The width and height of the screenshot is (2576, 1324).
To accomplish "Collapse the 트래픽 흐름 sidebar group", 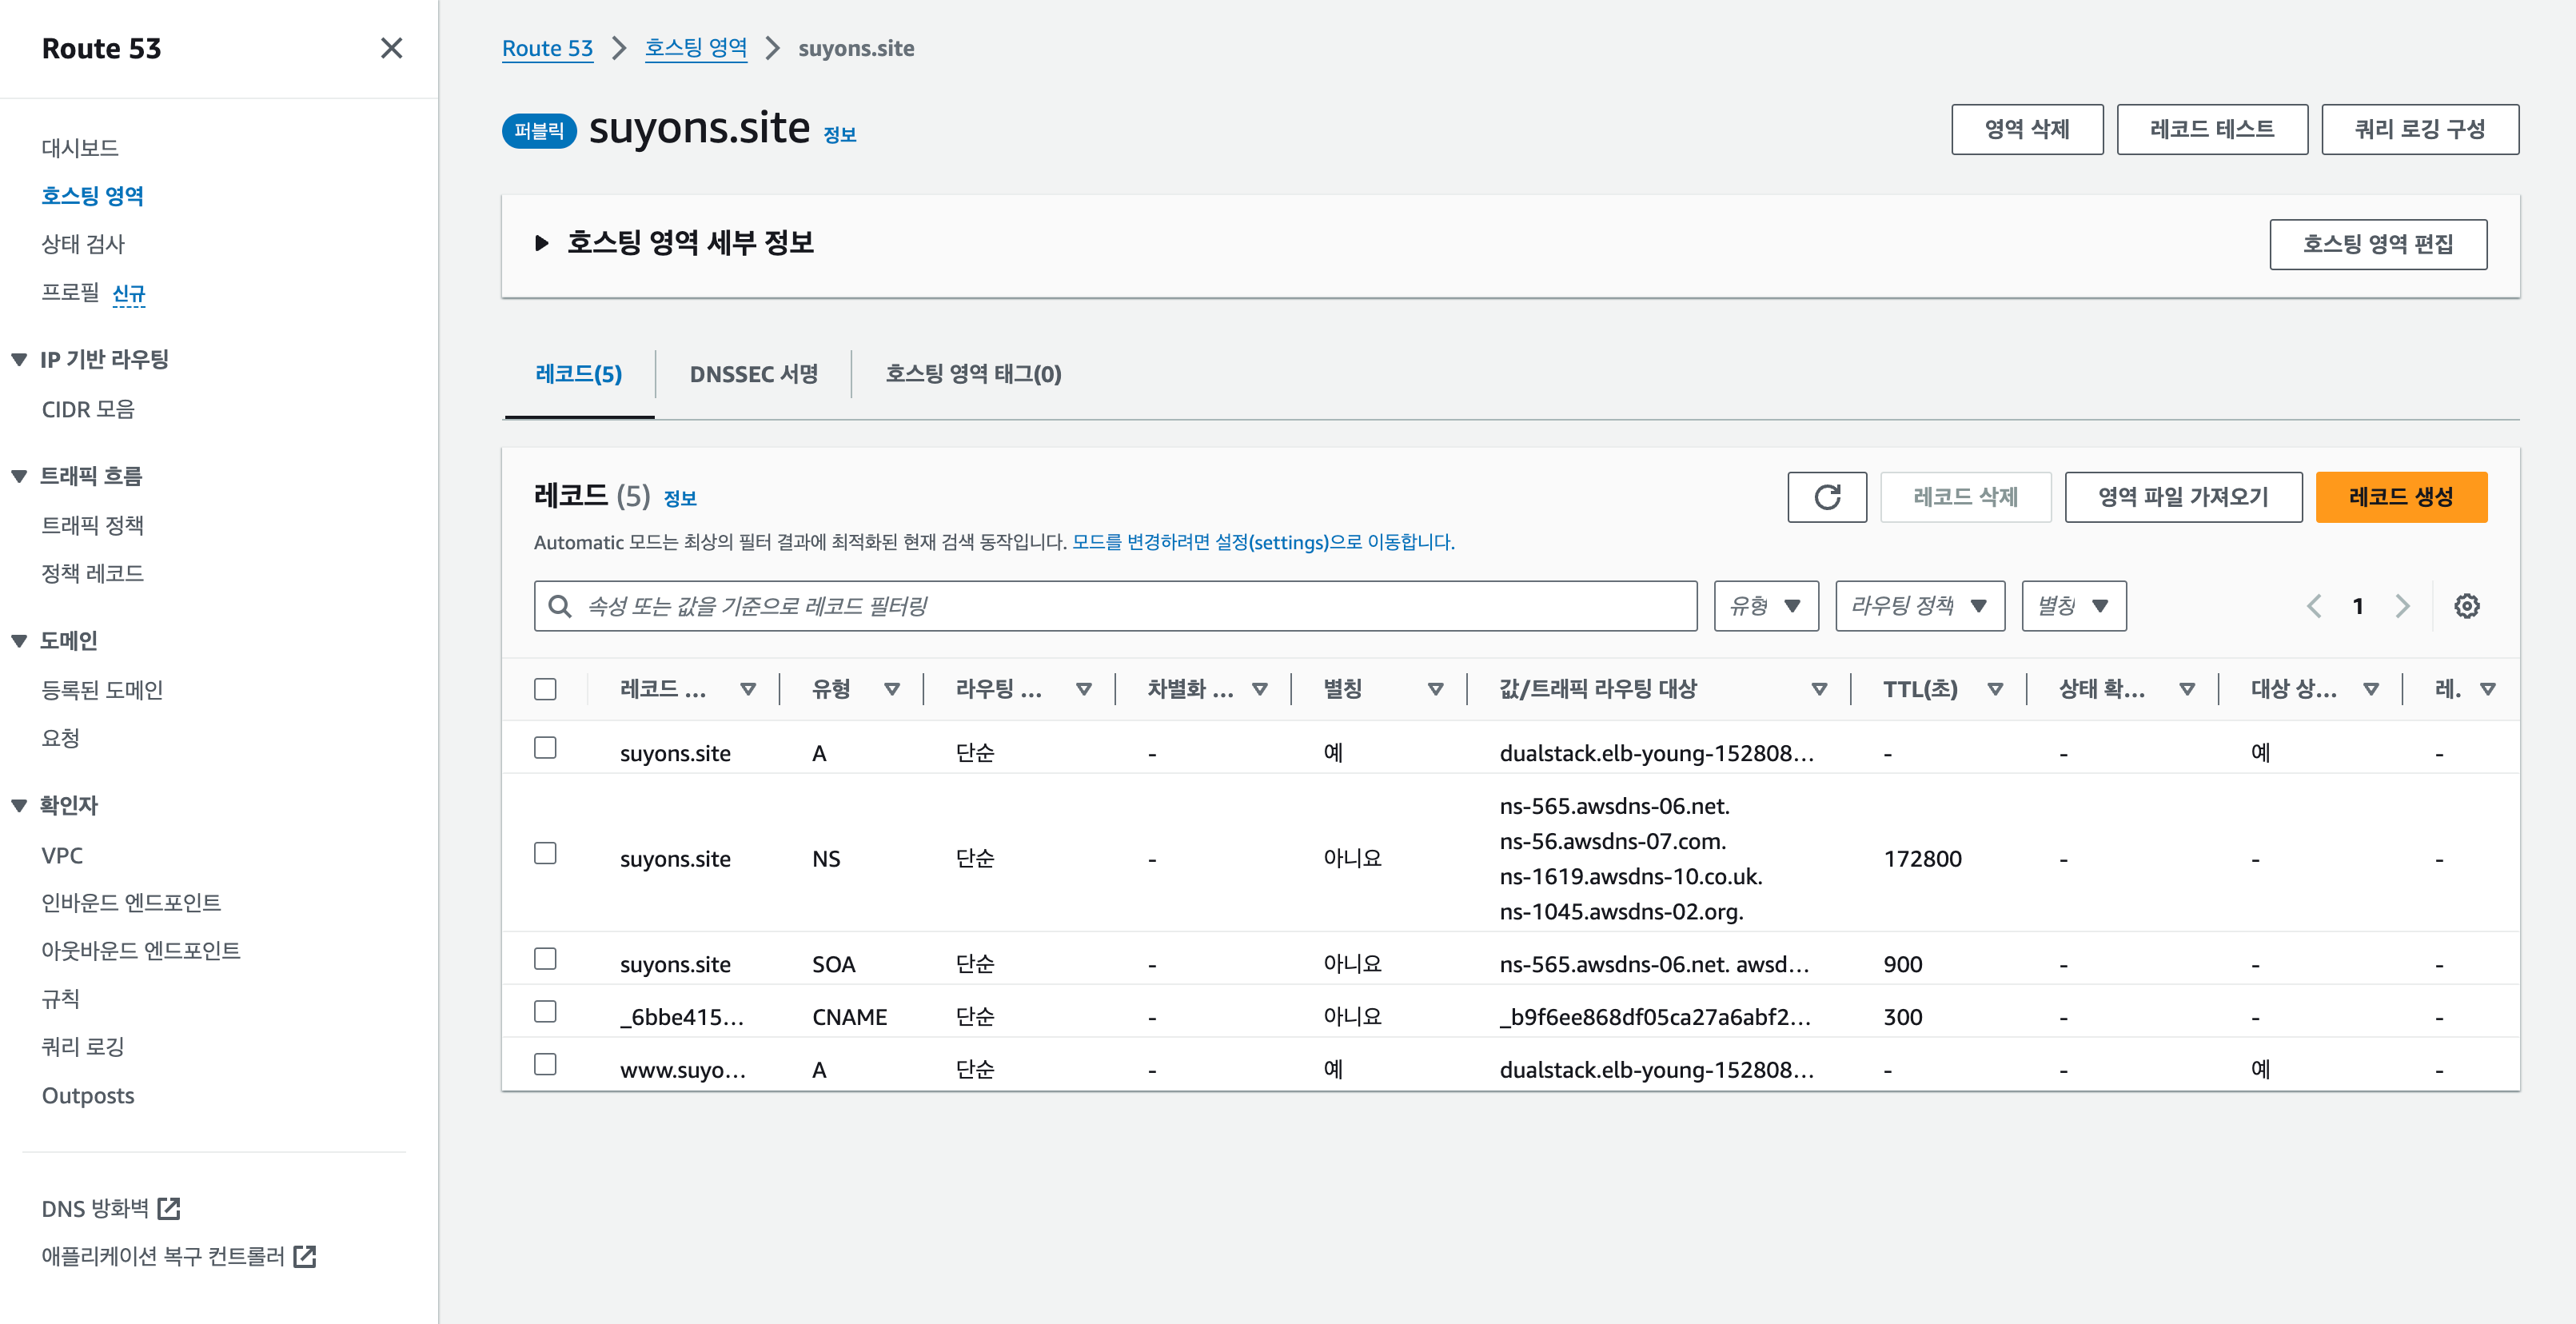I will [19, 476].
